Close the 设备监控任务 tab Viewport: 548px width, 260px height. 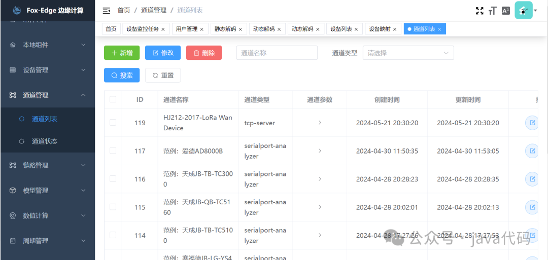(163, 29)
